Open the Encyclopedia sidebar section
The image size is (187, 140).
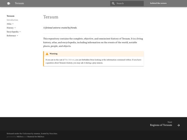point(13,32)
